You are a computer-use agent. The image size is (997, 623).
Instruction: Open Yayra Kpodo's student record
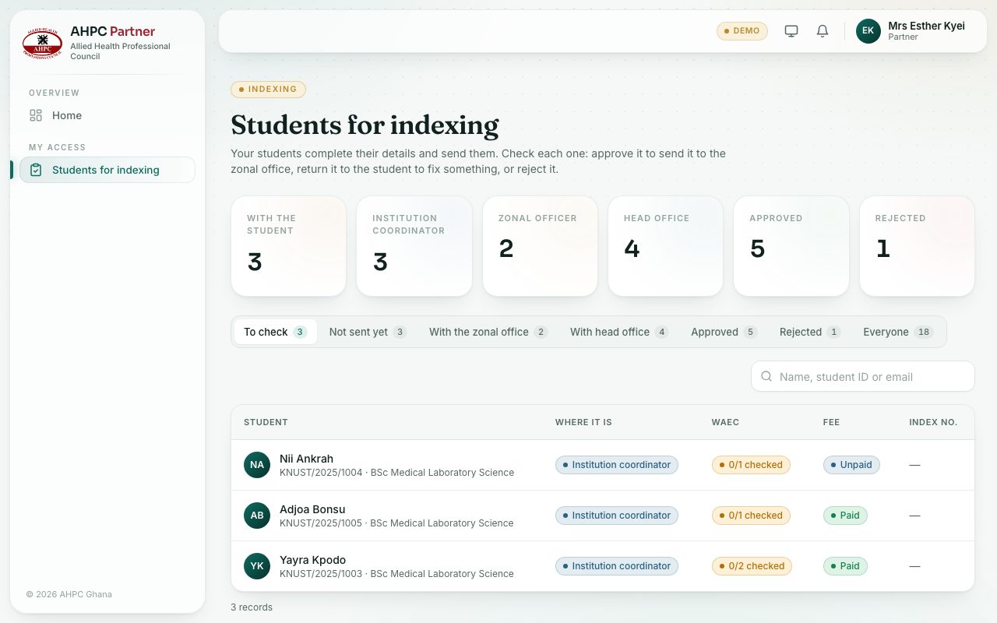[603, 566]
